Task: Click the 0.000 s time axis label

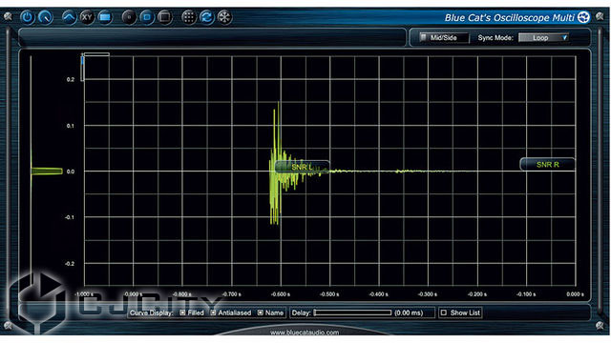Action: [x=575, y=294]
